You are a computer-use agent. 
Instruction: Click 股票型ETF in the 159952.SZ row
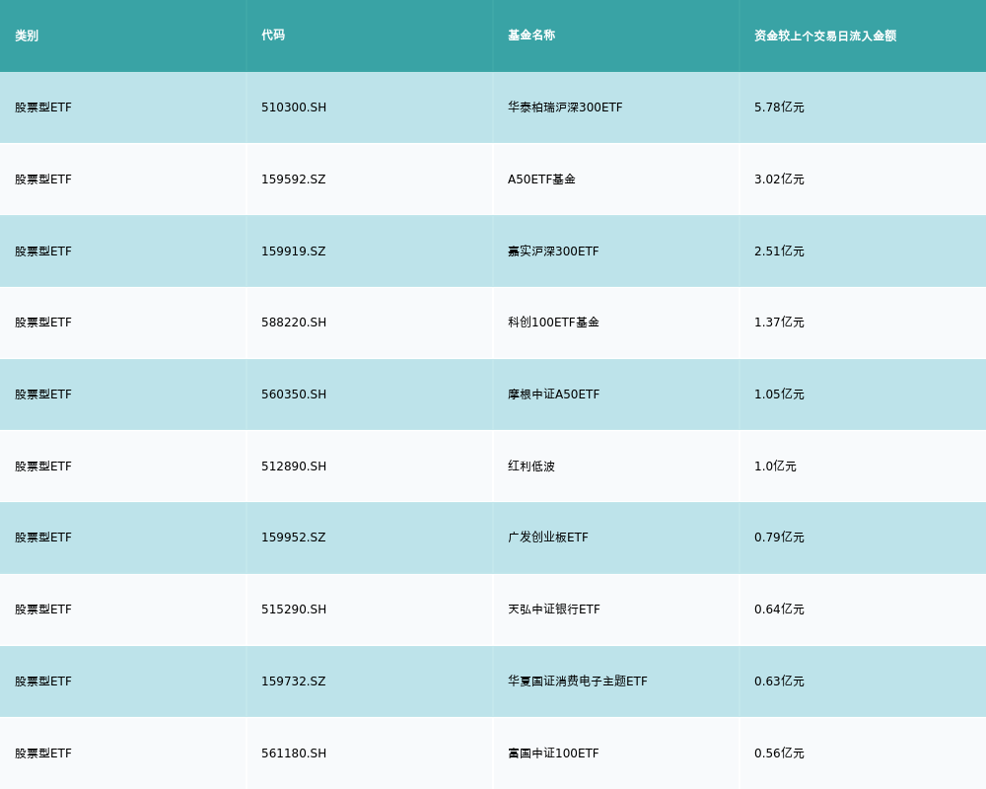pyautogui.click(x=43, y=538)
